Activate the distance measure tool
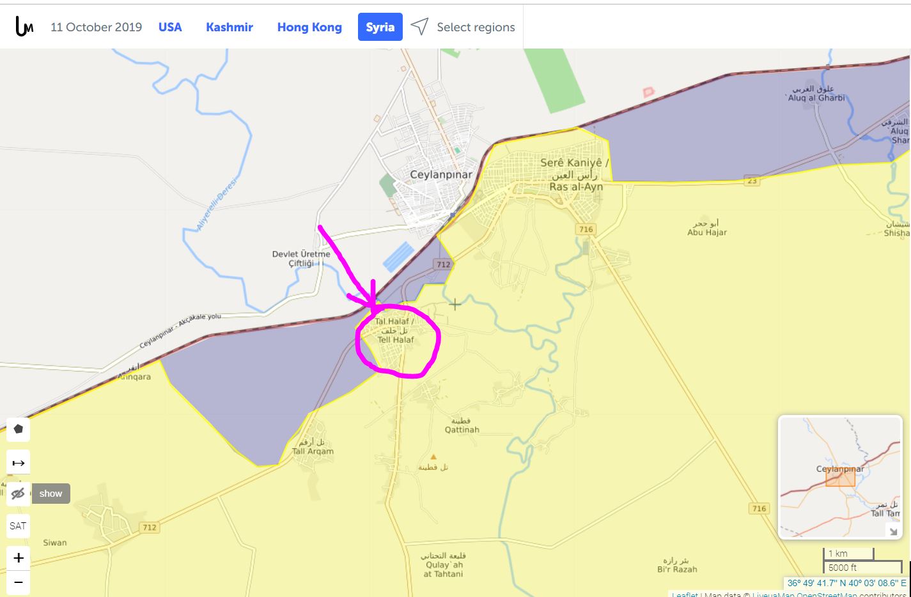Image resolution: width=911 pixels, height=597 pixels. click(18, 462)
